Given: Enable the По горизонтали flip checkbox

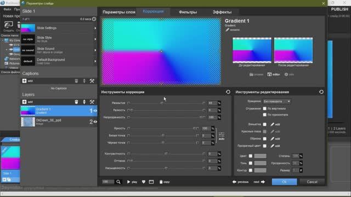Looking at the screenshot, I should [x=264, y=114].
